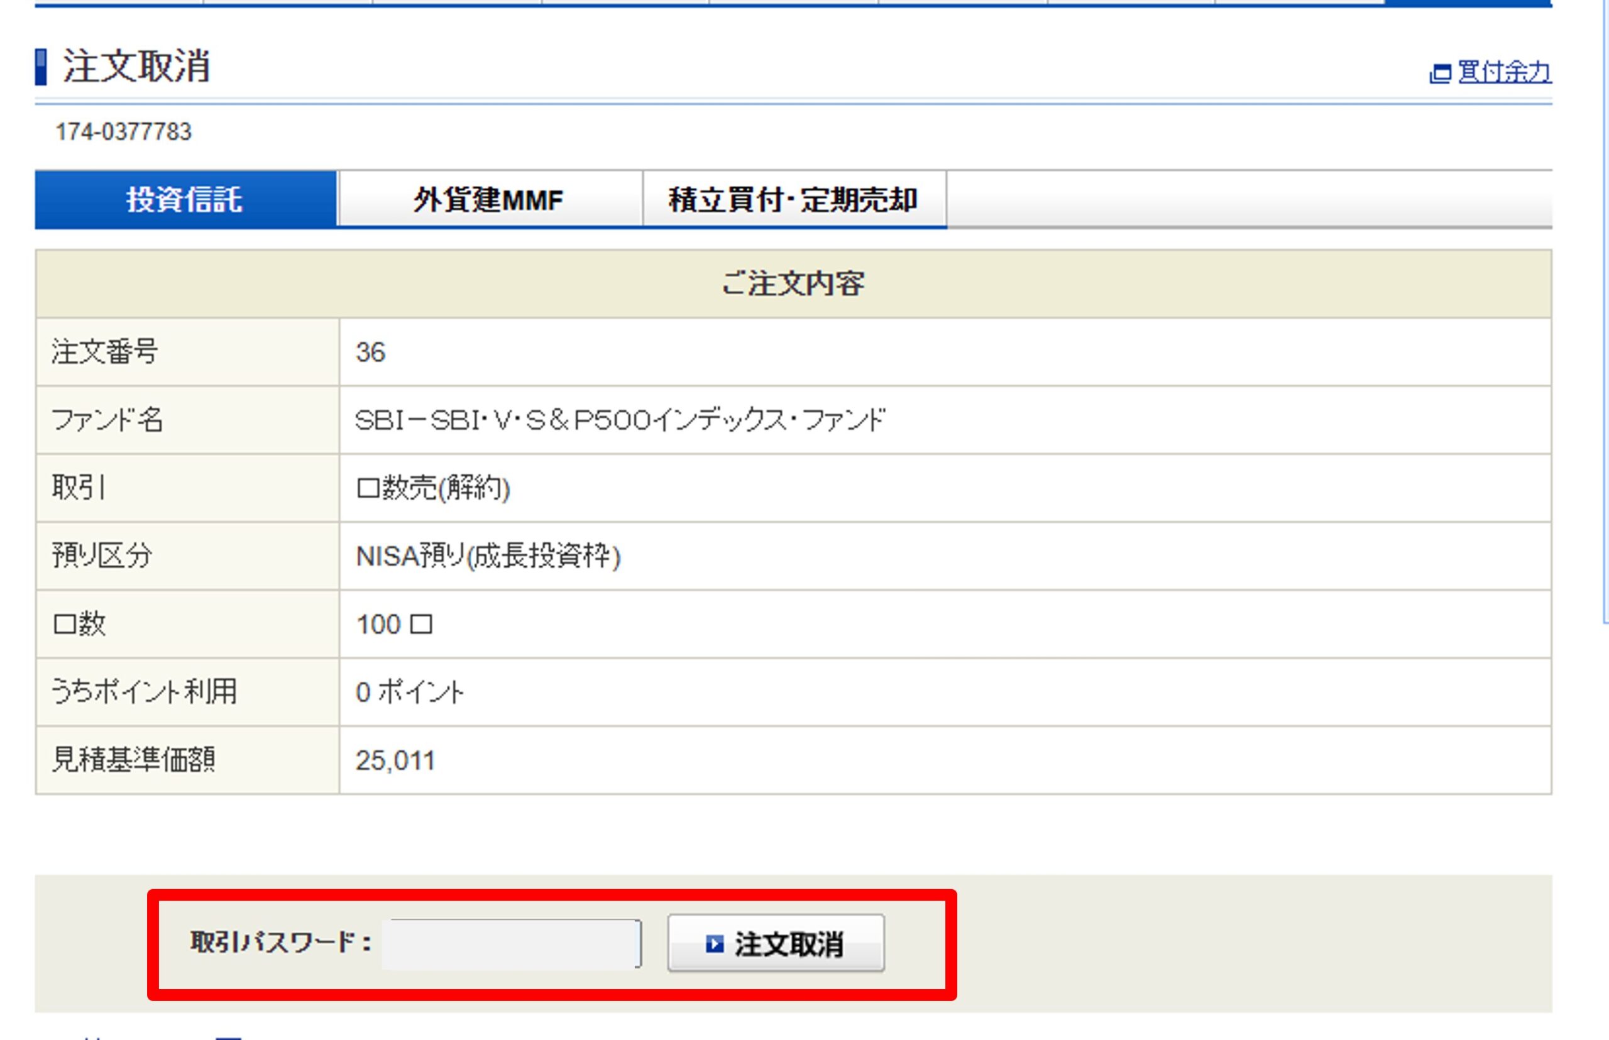Click the ご注文内容 table header
Viewport: 1609px width, 1040px height.
pyautogui.click(x=793, y=283)
